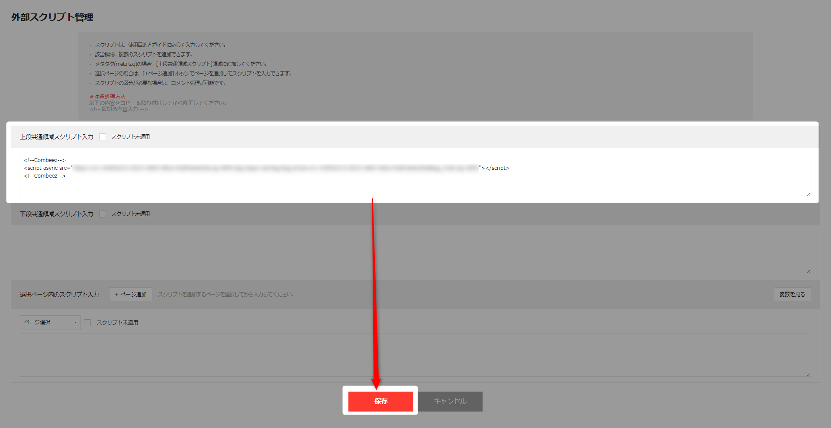Click the +ページ追加 add page button

(131, 295)
